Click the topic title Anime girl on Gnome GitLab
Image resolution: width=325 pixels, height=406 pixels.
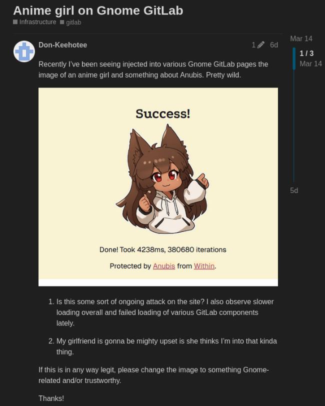click(x=98, y=10)
